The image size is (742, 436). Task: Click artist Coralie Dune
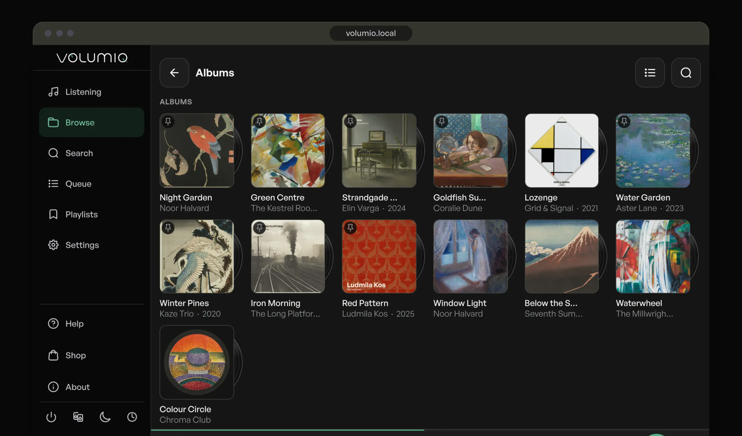[x=458, y=208]
